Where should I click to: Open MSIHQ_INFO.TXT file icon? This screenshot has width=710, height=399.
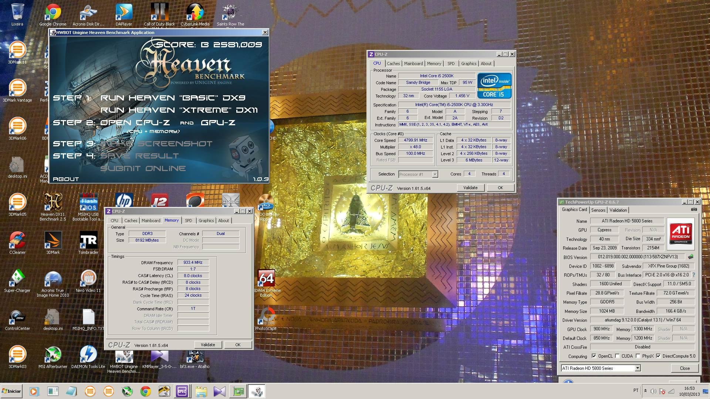(x=88, y=319)
